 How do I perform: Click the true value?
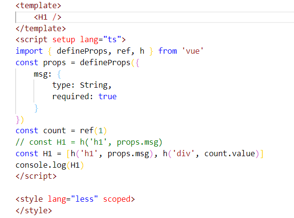click(x=107, y=97)
